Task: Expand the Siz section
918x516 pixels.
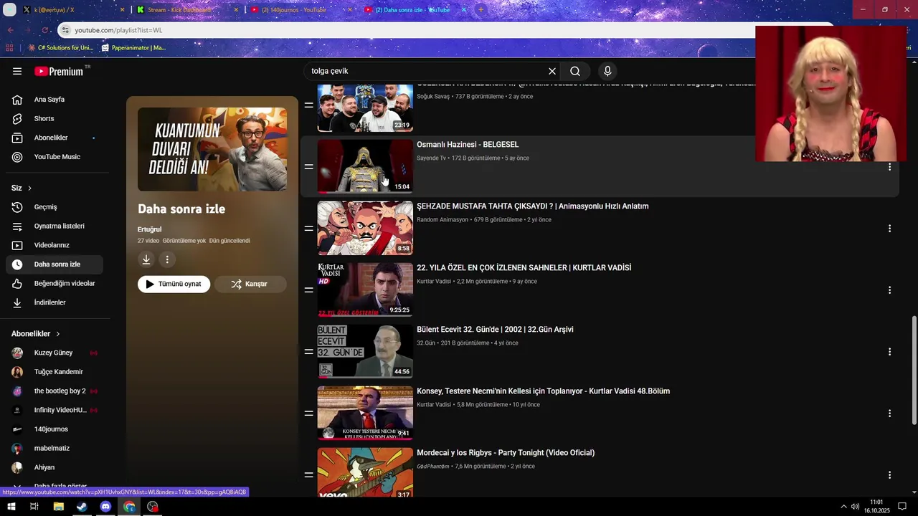Action: 22,188
